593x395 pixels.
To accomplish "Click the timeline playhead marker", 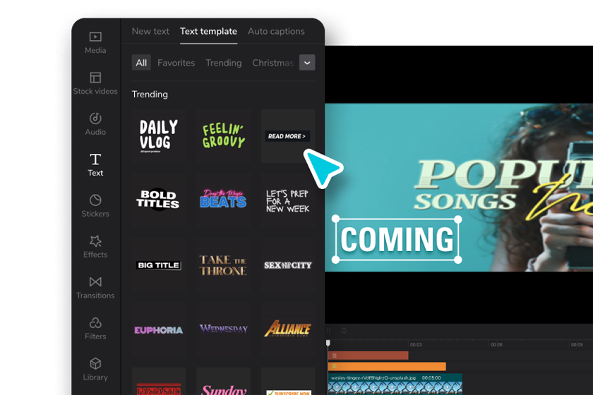I will (x=328, y=343).
